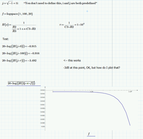The width and height of the screenshot is (143, 139).
Task: Select the j := √-1 definition
Action: (x=10, y=3)
